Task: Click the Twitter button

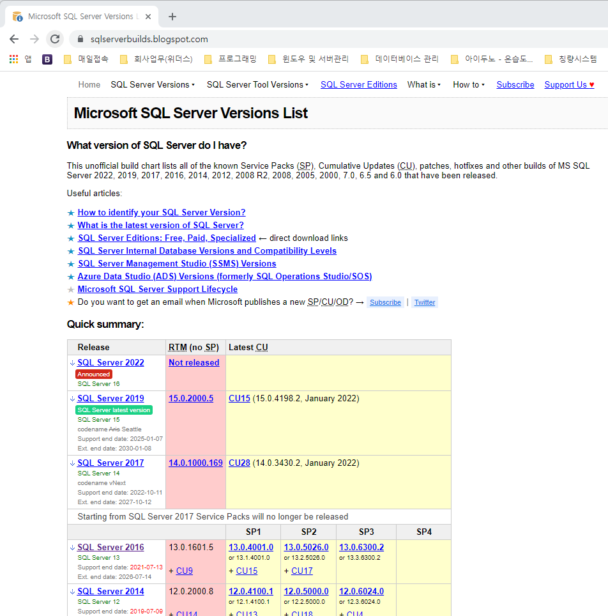Action: pos(425,302)
